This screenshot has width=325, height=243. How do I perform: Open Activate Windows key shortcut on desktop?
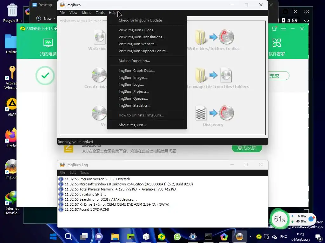(11, 78)
